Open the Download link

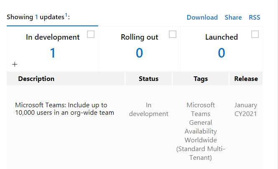[x=202, y=18]
